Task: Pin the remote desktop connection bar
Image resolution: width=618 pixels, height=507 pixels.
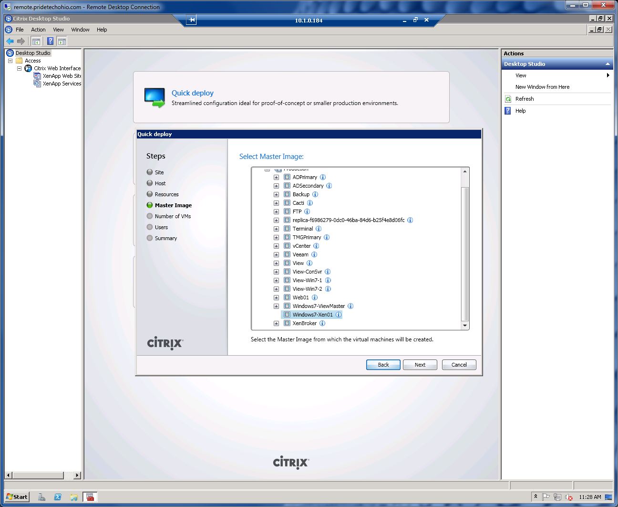Action: click(x=191, y=20)
